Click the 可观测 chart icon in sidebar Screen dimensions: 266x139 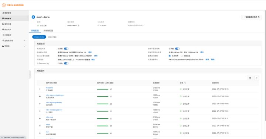(3, 46)
